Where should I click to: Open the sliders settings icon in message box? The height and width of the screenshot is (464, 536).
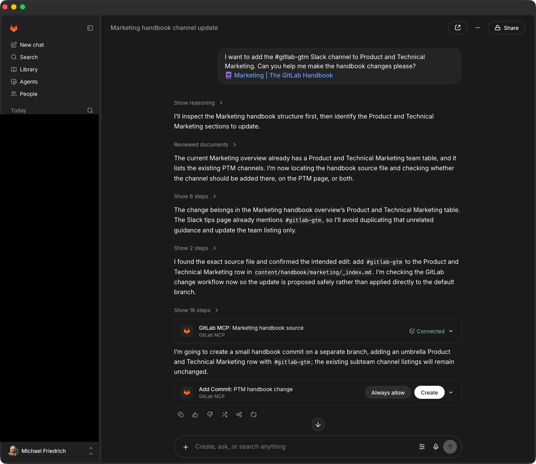coord(422,447)
